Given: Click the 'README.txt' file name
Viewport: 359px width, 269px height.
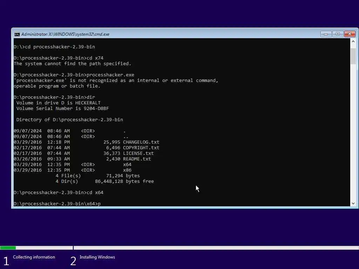Looking at the screenshot, I should tap(137, 159).
